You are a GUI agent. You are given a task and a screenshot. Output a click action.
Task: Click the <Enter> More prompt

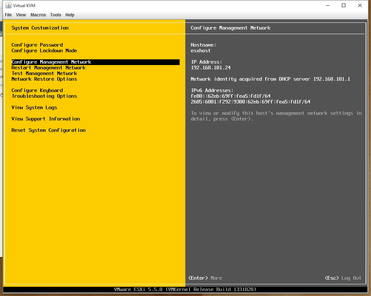coord(205,278)
